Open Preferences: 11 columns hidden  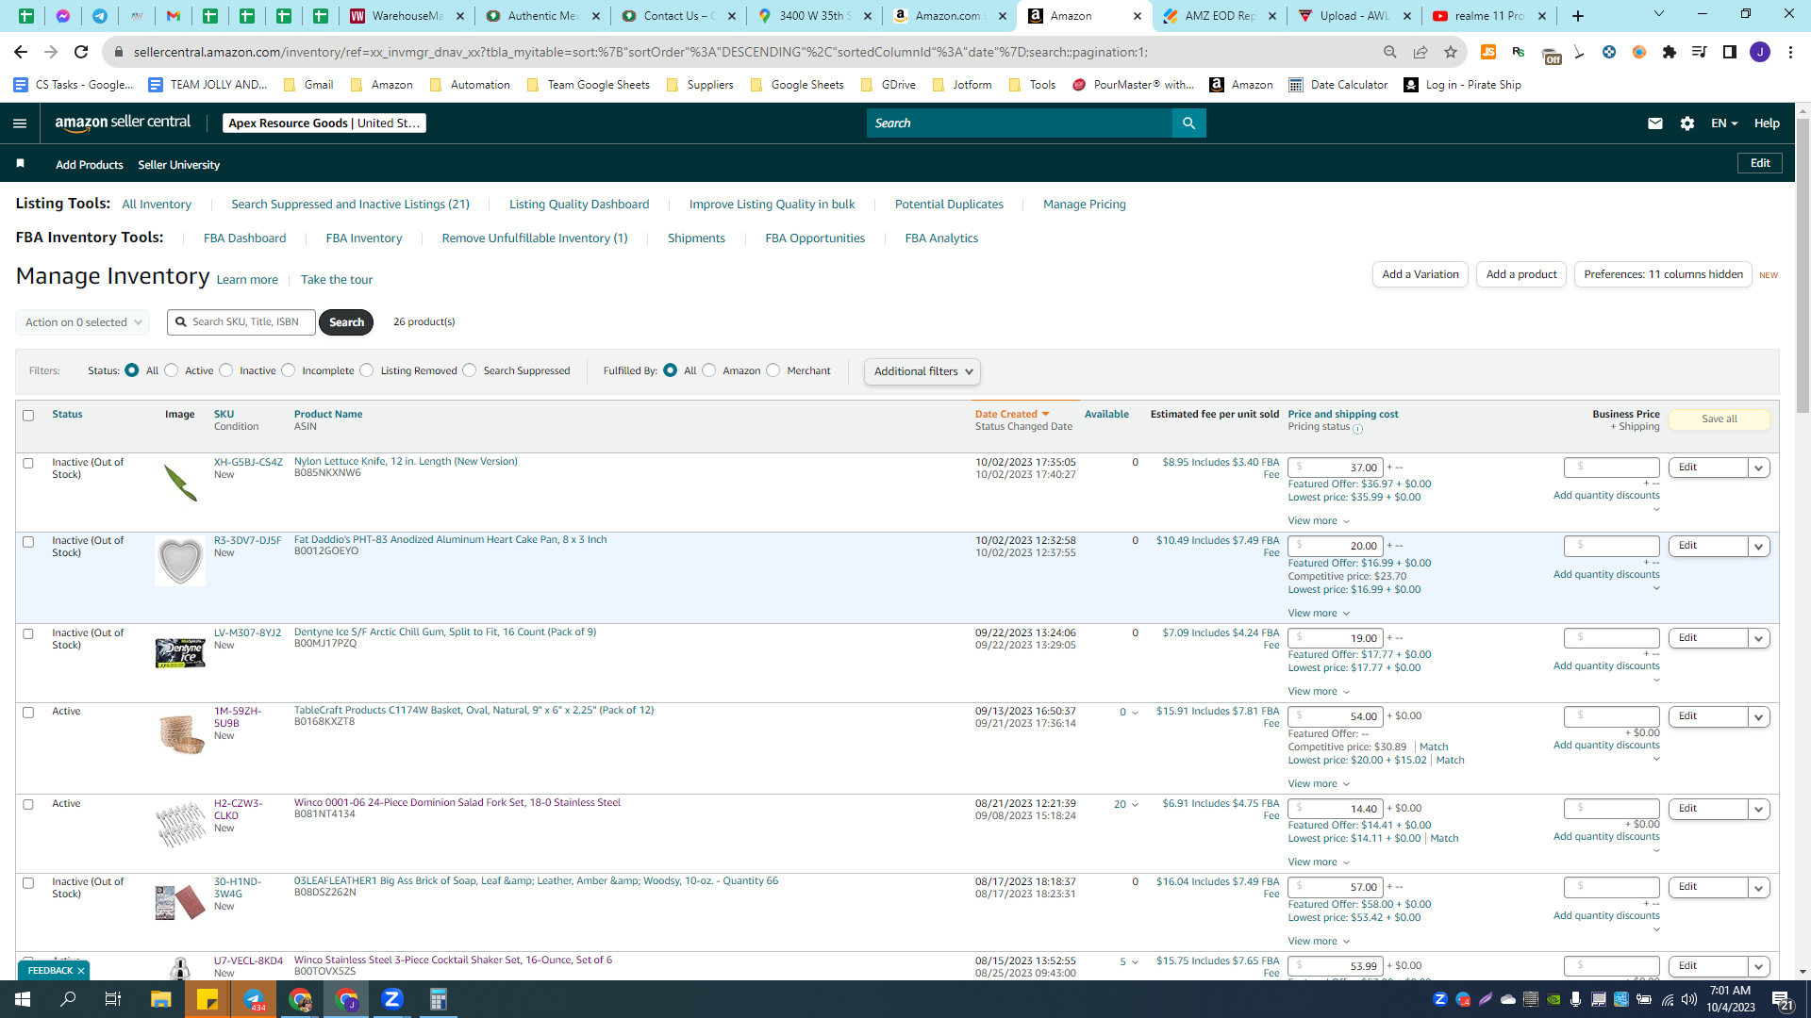(1663, 274)
